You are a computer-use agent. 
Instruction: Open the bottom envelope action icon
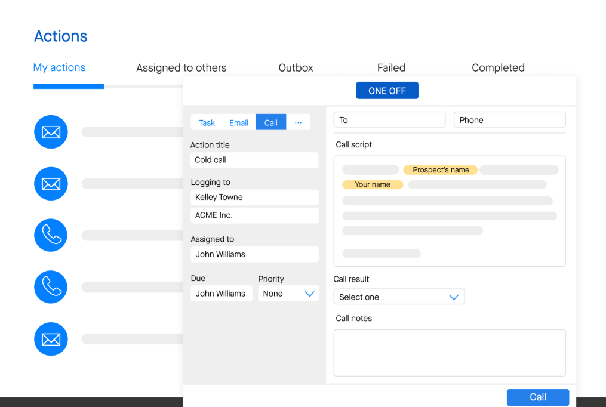(x=51, y=339)
